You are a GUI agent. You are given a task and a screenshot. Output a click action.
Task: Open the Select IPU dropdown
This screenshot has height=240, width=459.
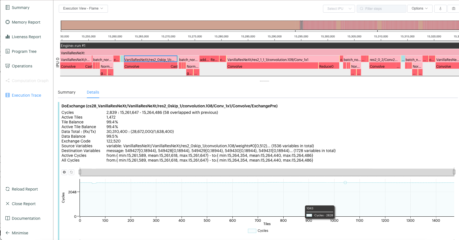coord(339,9)
